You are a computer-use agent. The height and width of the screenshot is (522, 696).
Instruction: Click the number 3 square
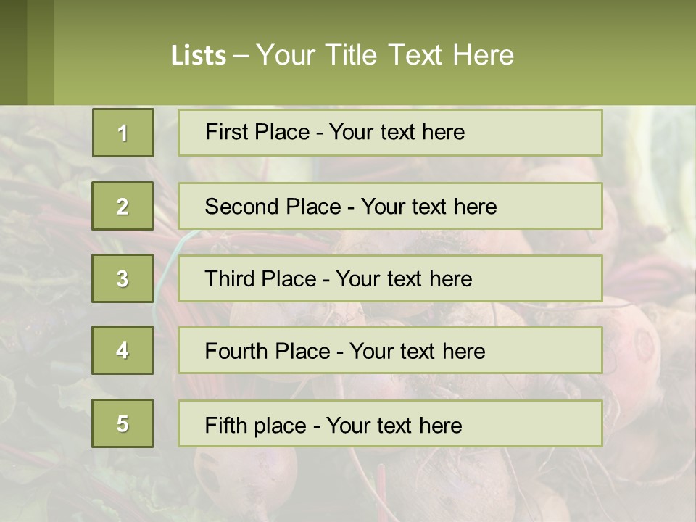pos(123,278)
